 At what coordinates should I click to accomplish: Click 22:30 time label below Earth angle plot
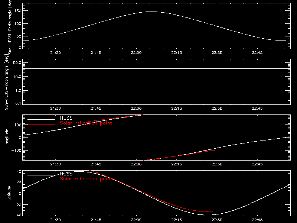pos(217,52)
